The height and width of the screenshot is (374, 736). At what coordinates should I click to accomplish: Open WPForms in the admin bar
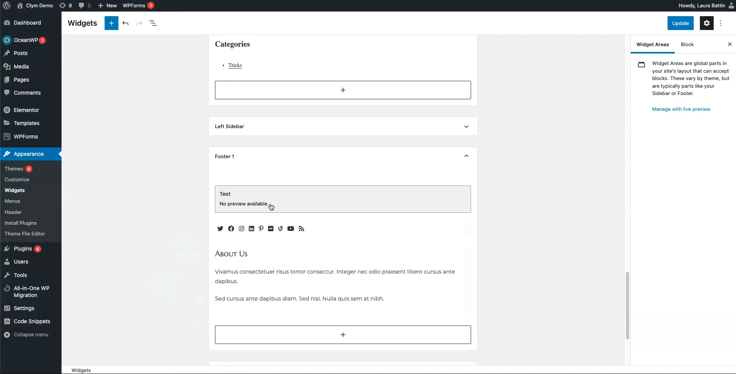tap(138, 5)
